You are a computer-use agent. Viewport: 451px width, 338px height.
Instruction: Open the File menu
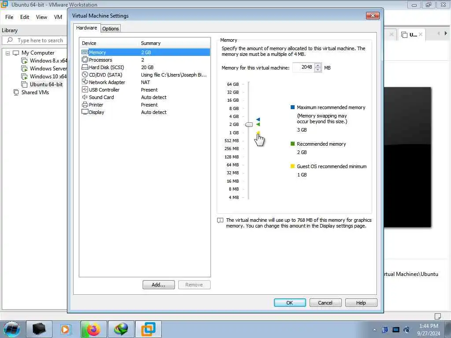[9, 17]
